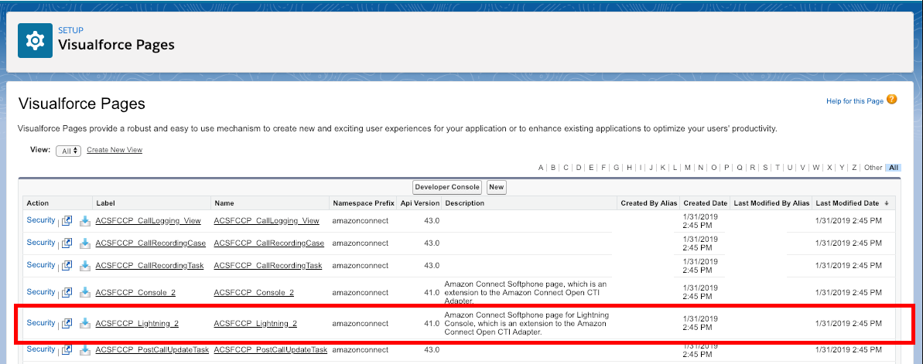Image resolution: width=923 pixels, height=364 pixels.
Task: Open the help question mark icon
Action: tap(892, 100)
